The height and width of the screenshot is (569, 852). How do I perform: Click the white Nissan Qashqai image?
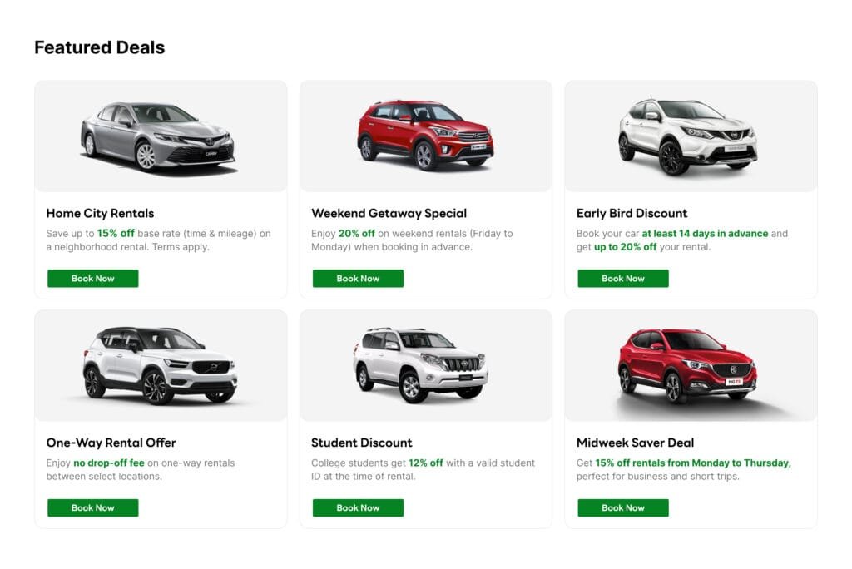(691, 136)
